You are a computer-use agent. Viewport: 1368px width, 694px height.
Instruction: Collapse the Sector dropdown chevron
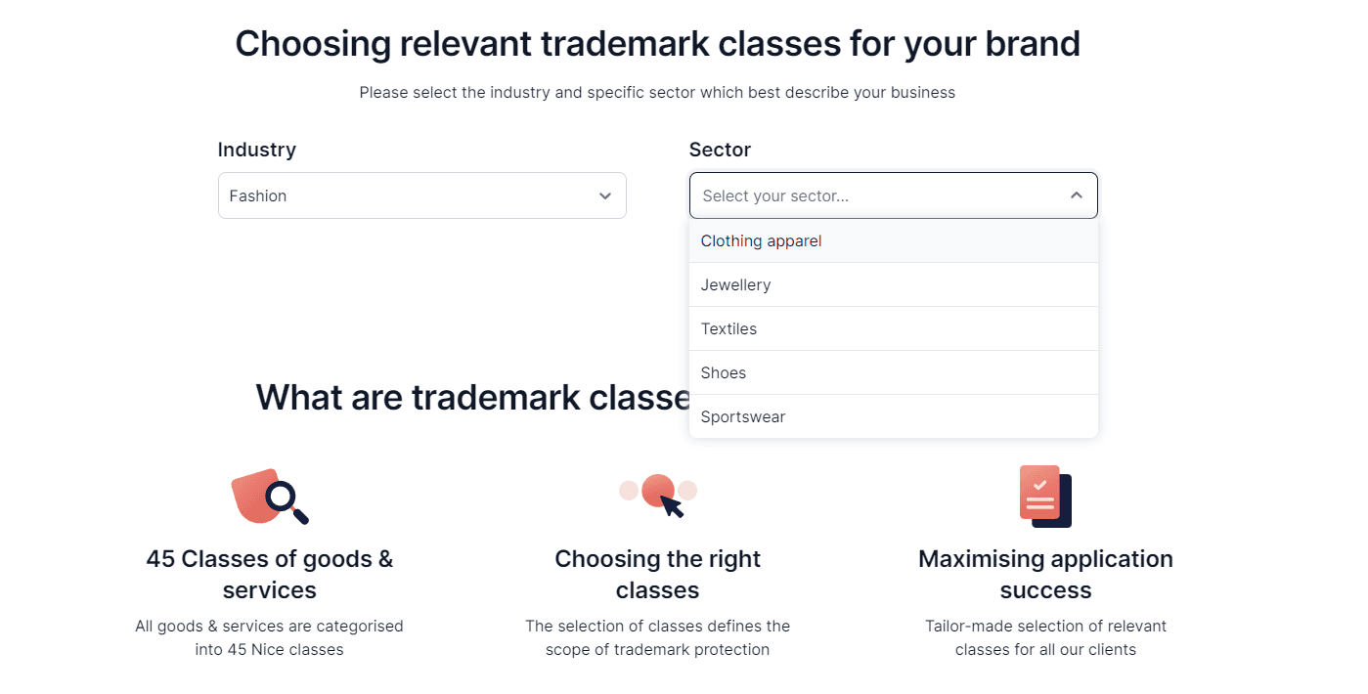[x=1077, y=195]
